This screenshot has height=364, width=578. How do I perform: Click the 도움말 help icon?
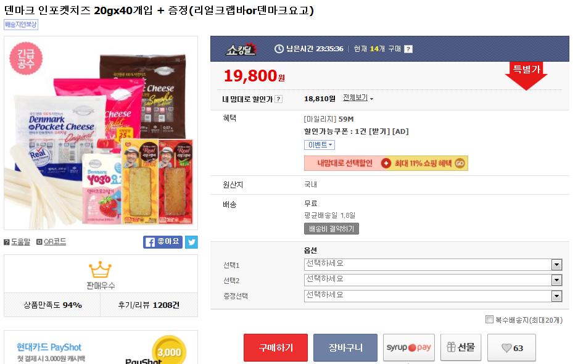pos(6,242)
